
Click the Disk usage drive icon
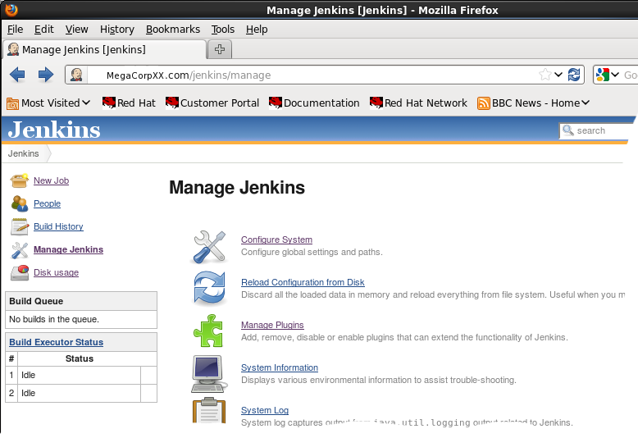[19, 273]
